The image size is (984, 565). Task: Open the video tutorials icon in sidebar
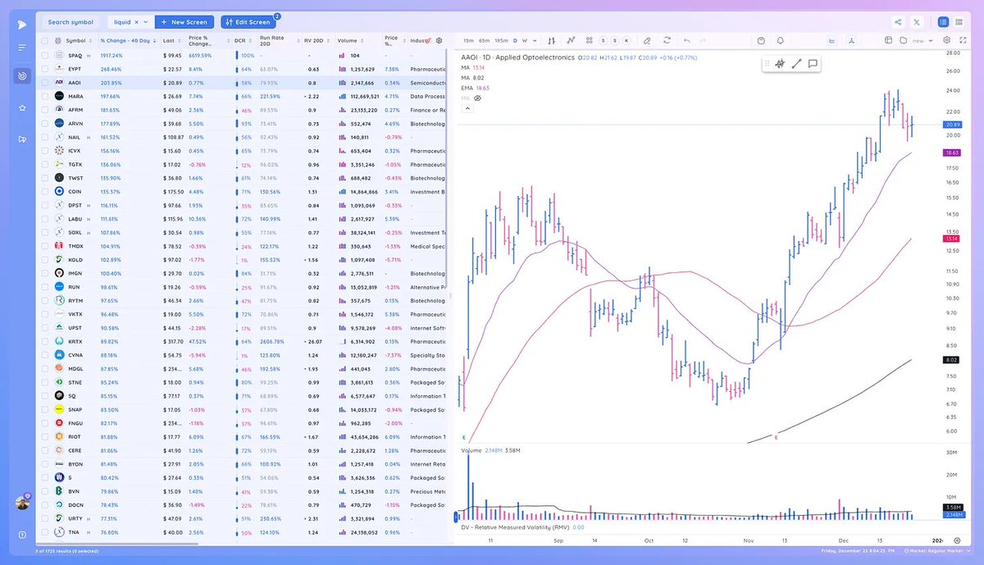tap(22, 139)
